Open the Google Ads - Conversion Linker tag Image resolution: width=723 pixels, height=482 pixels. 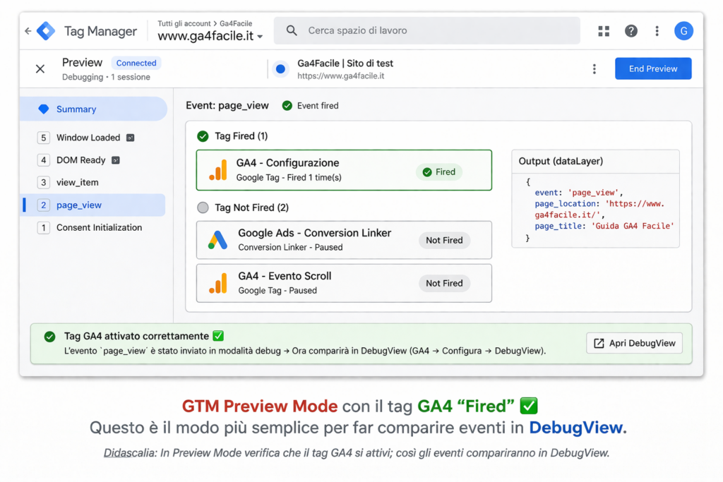point(344,240)
